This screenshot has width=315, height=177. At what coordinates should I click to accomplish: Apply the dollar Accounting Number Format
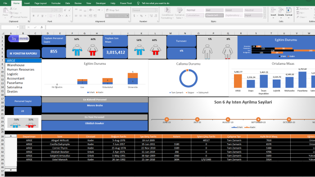click(x=134, y=16)
